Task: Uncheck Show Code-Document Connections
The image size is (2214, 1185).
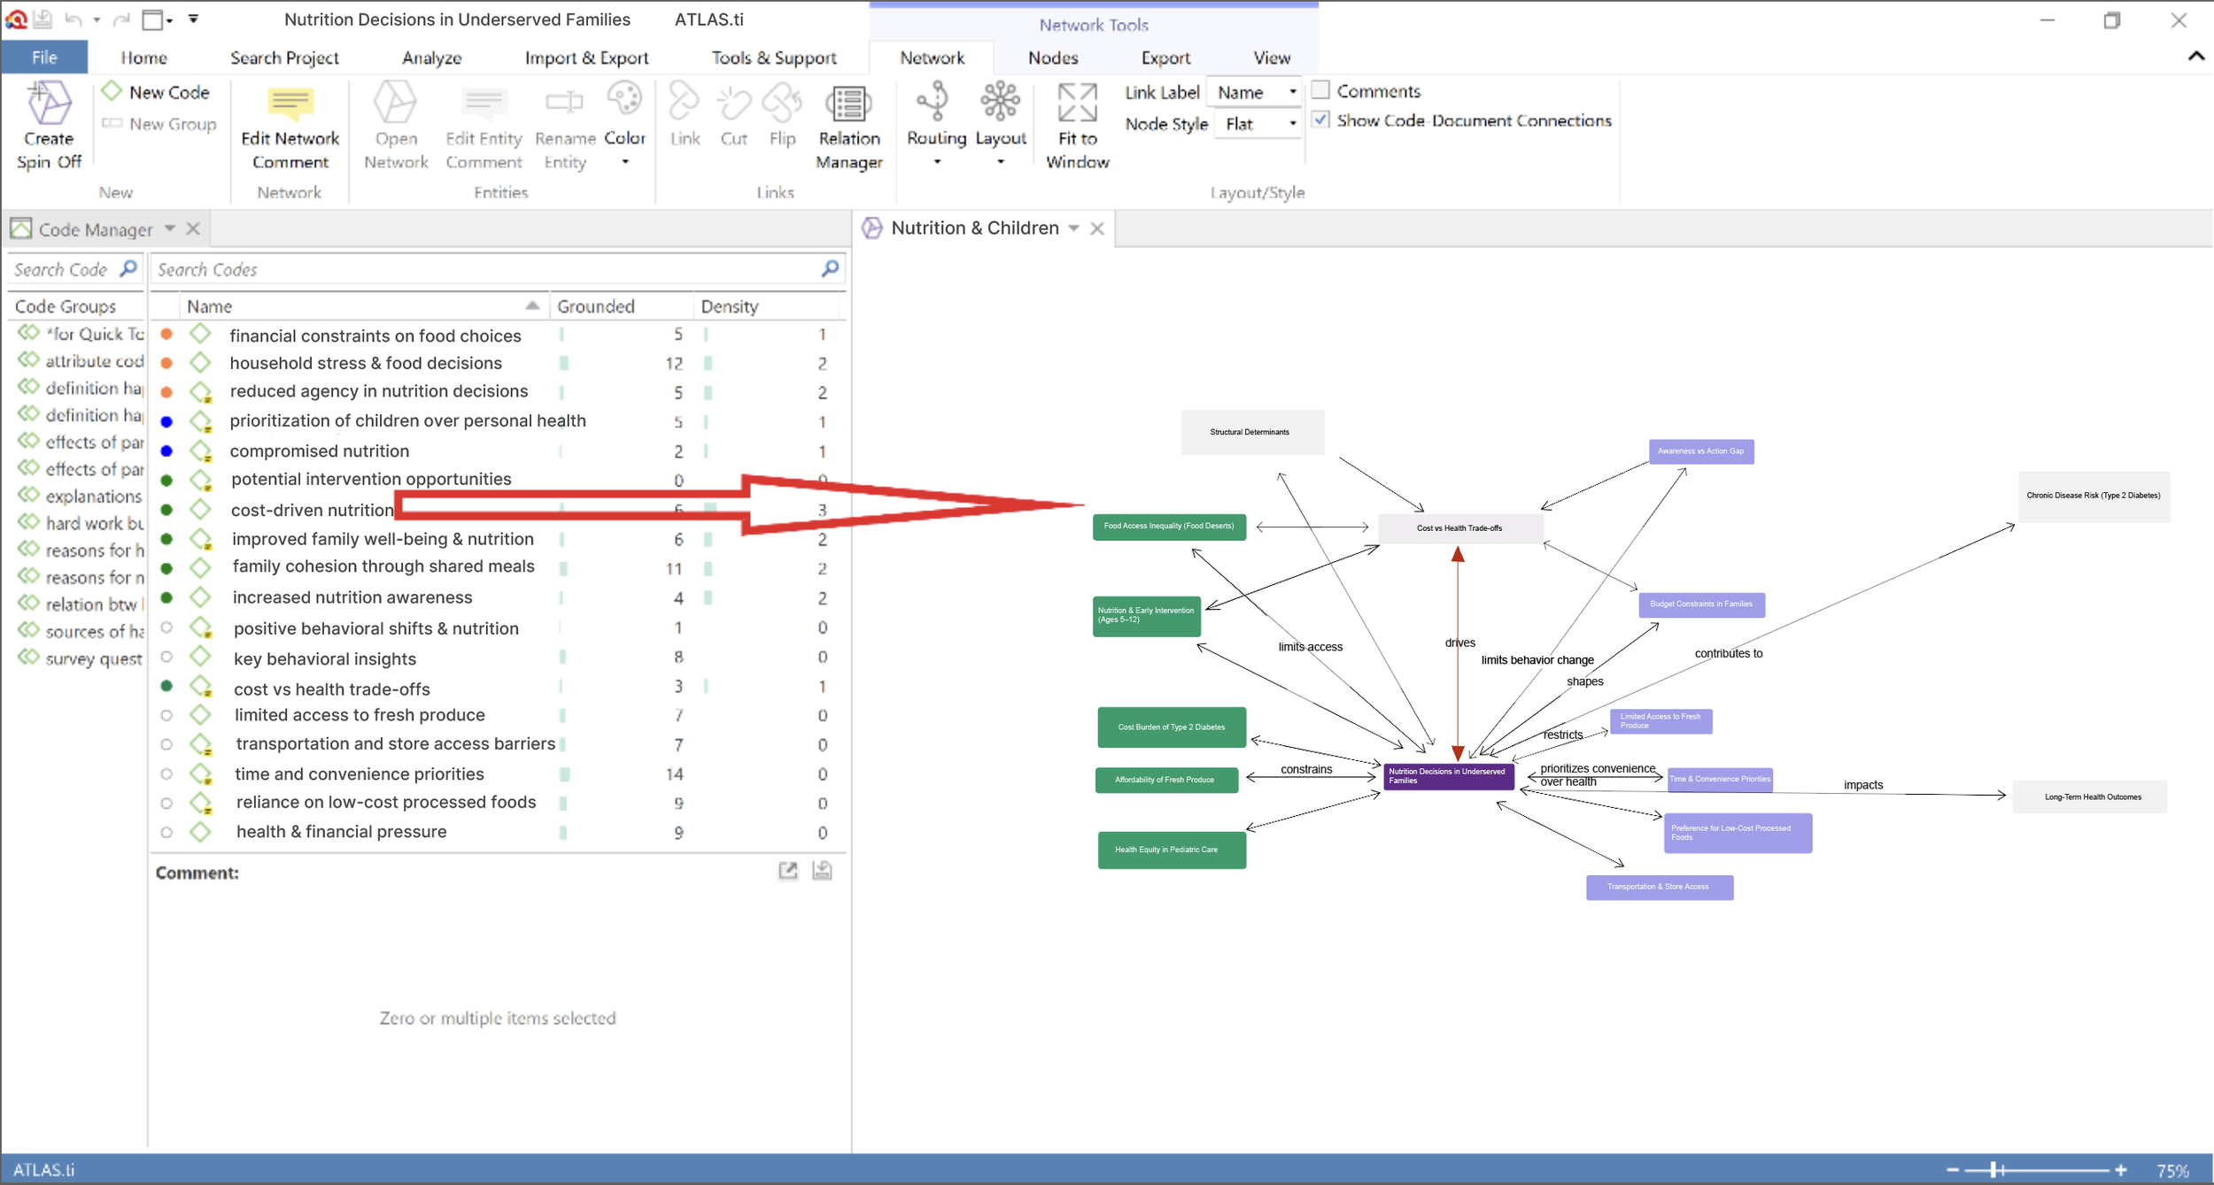Action: [1321, 119]
